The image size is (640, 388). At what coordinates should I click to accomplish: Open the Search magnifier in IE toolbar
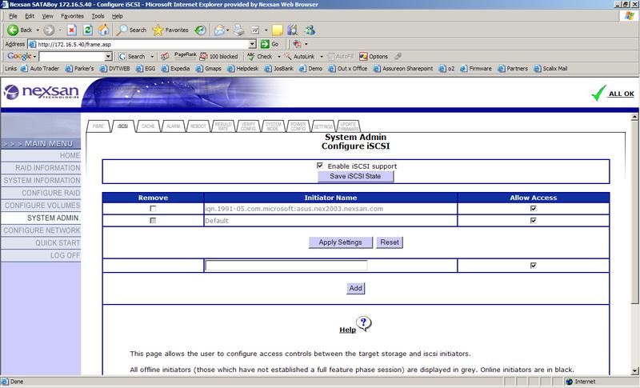click(131, 30)
